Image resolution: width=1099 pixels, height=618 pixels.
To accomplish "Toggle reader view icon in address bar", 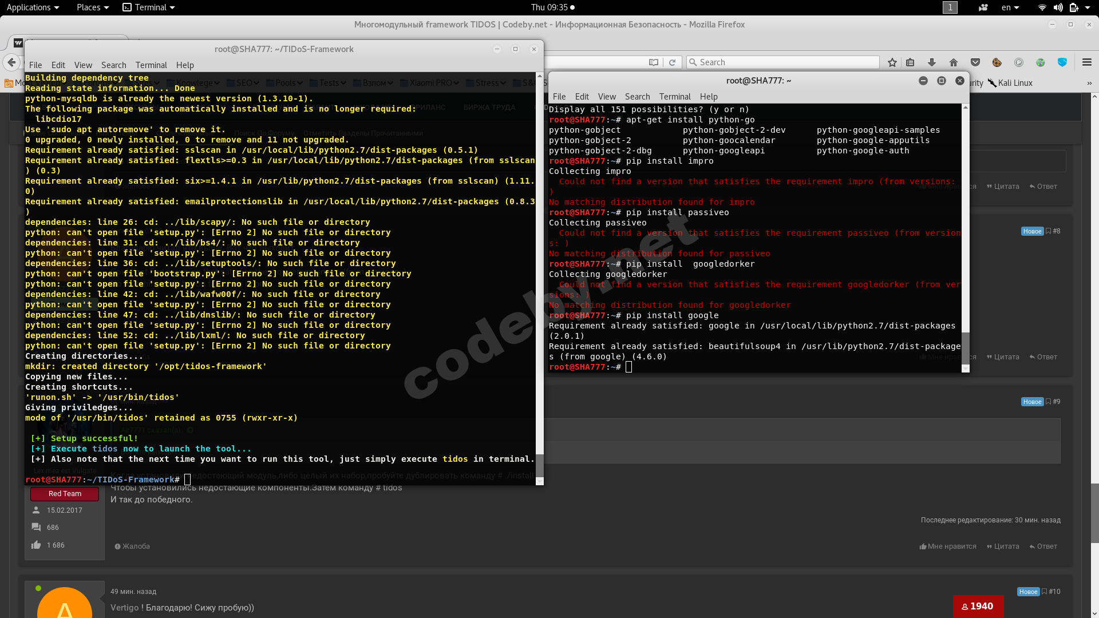I will pyautogui.click(x=653, y=62).
